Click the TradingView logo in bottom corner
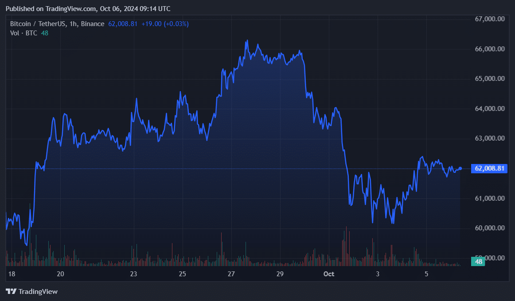515x301 pixels. coord(31,291)
